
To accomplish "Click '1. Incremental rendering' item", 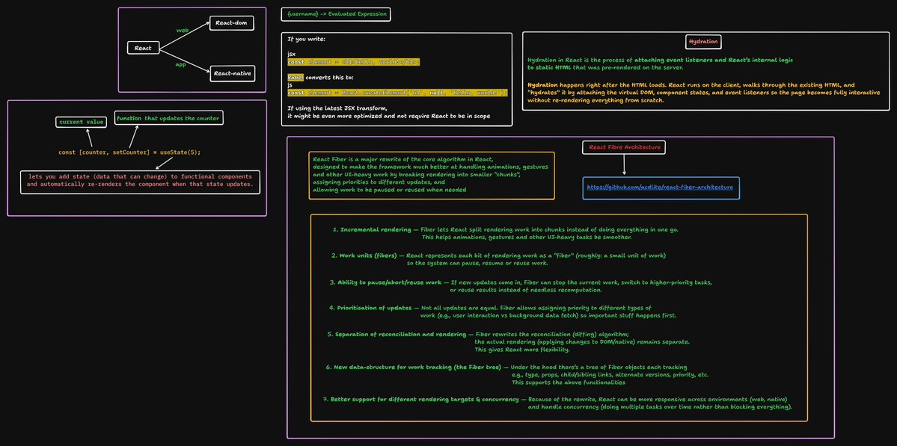I will point(506,233).
